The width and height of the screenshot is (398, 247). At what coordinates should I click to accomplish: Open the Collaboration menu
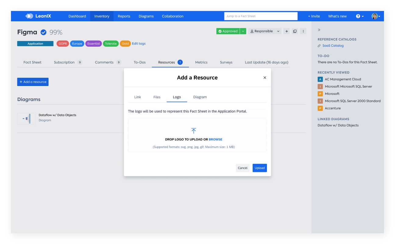point(173,16)
